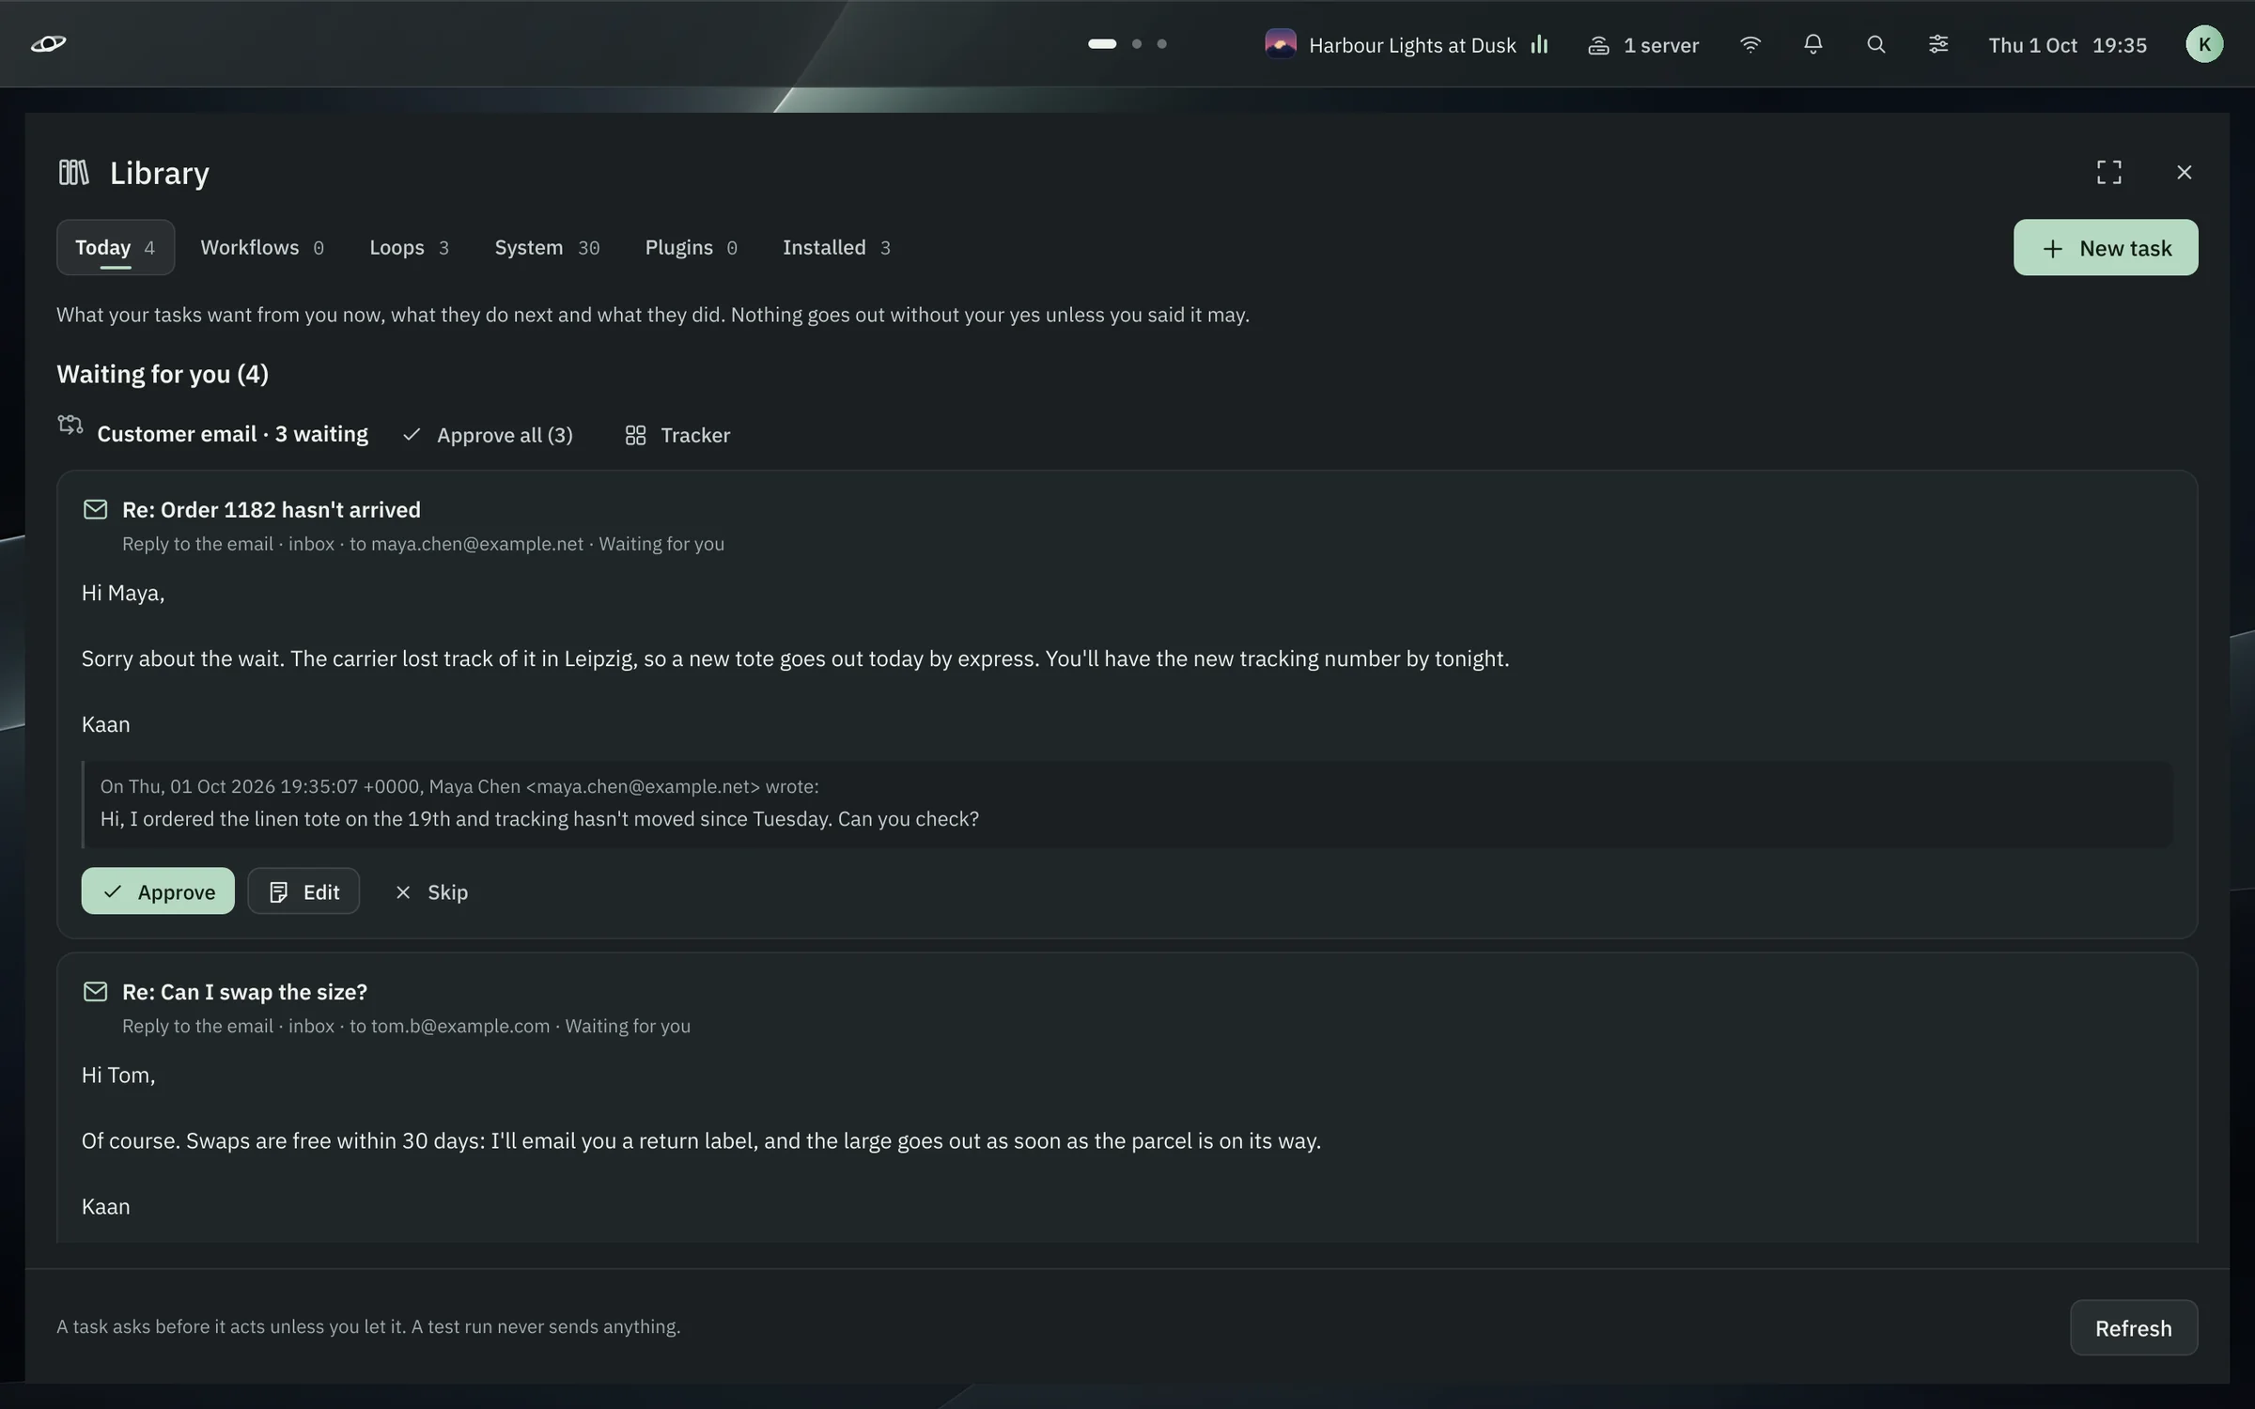Open the K user avatar
The image size is (2255, 1409).
coord(2203,44)
